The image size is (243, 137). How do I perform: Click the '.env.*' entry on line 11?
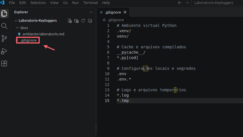[124, 79]
